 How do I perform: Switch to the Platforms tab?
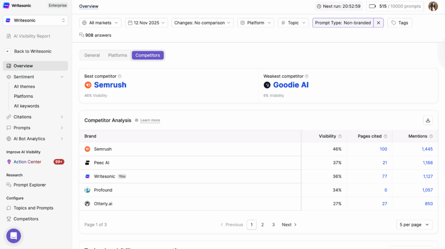(117, 55)
